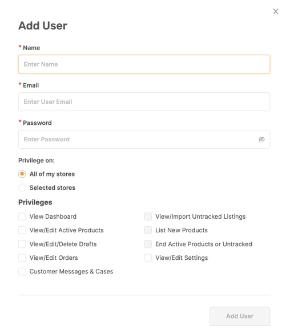Tick View/Import Untracked Listings checkbox
Viewport: 286px width, 335px height.
pos(148,216)
